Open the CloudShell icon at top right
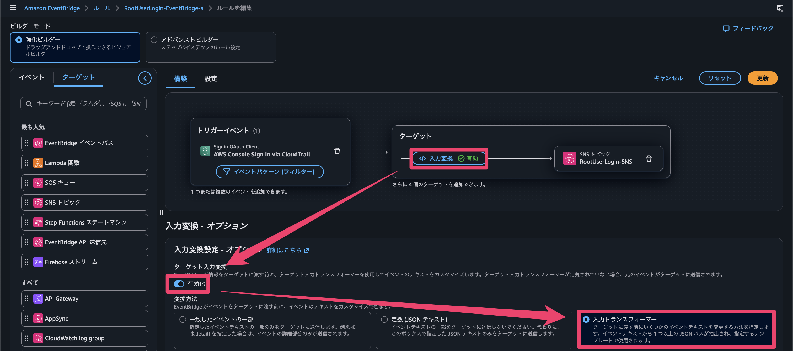Image resolution: width=793 pixels, height=351 pixels. (779, 8)
